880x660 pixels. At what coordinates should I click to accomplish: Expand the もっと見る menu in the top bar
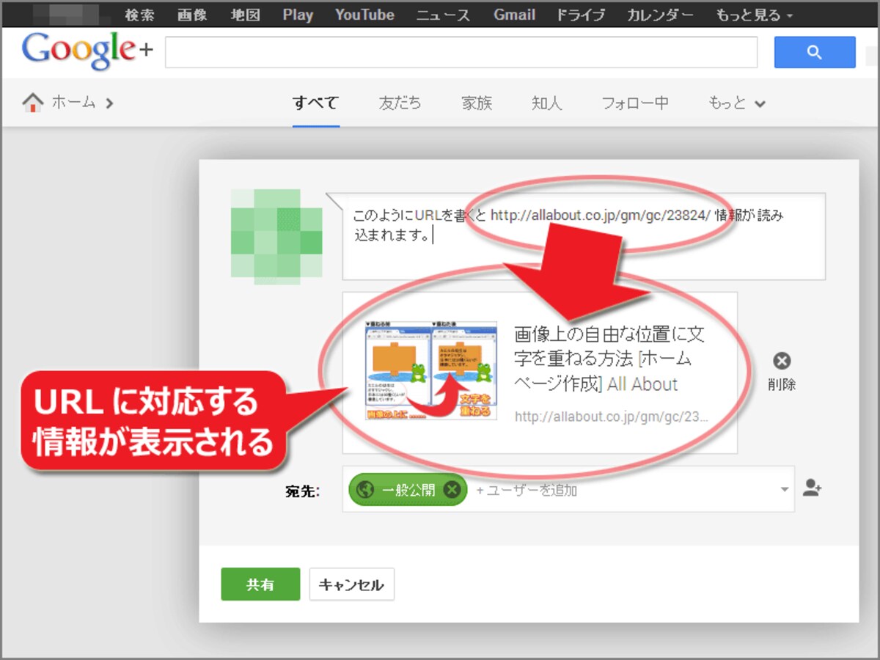pos(755,15)
